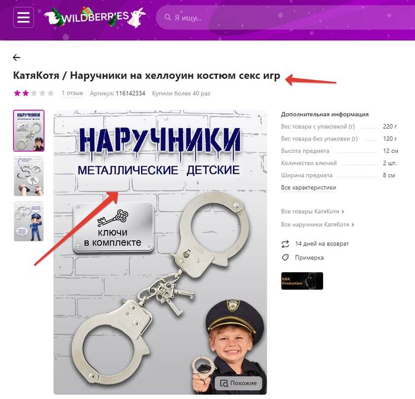Open the '1 отзыв' reviews link

pyautogui.click(x=72, y=93)
